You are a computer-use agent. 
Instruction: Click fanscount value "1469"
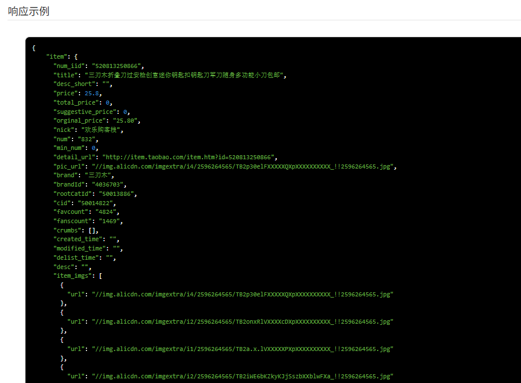tap(109, 221)
